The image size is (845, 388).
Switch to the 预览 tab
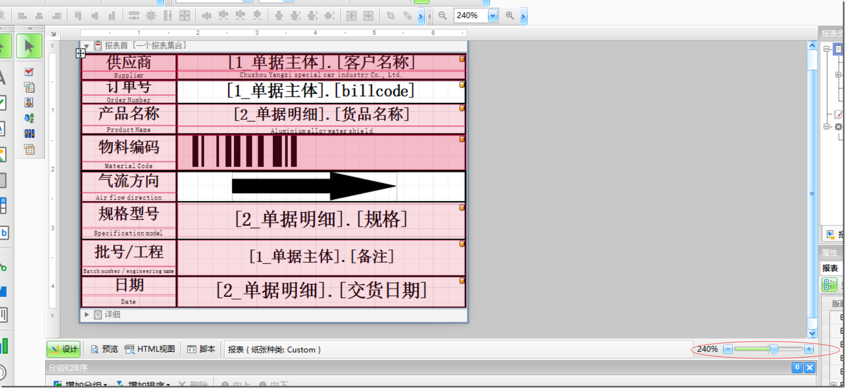point(104,349)
